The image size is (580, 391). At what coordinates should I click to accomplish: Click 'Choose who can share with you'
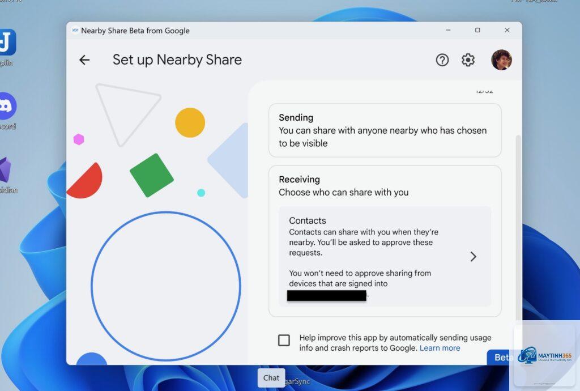344,192
